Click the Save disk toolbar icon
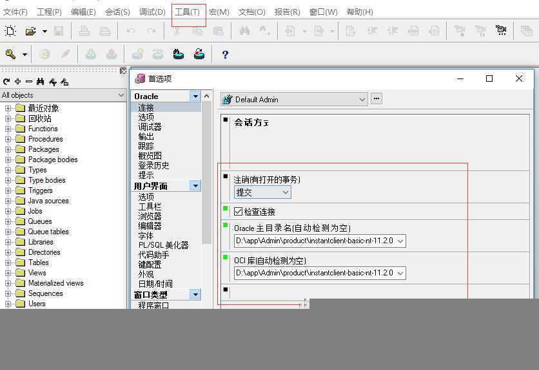This screenshot has width=539, height=370. click(x=59, y=32)
